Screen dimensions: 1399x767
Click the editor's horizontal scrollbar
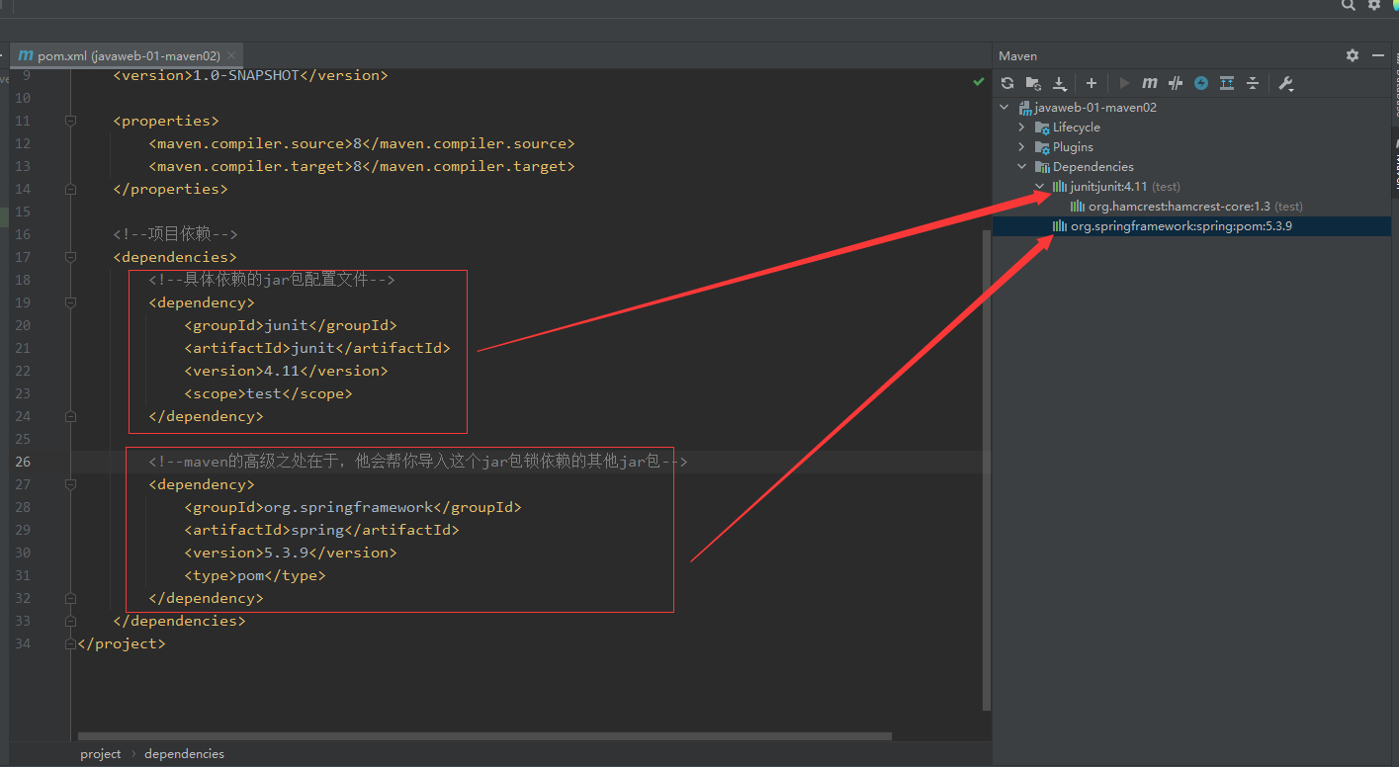click(x=484, y=735)
